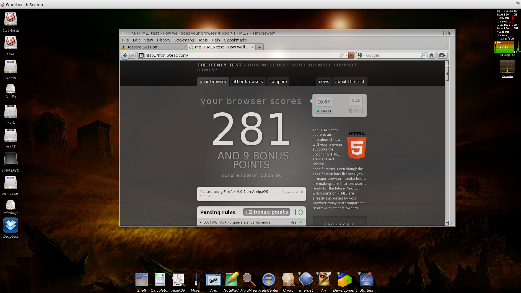The image size is (521, 293).
Task: Open the History menu
Action: (163, 40)
